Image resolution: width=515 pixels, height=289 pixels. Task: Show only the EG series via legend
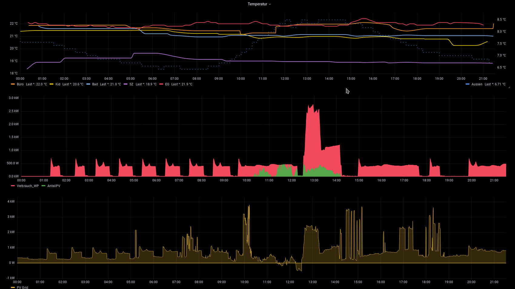click(167, 84)
